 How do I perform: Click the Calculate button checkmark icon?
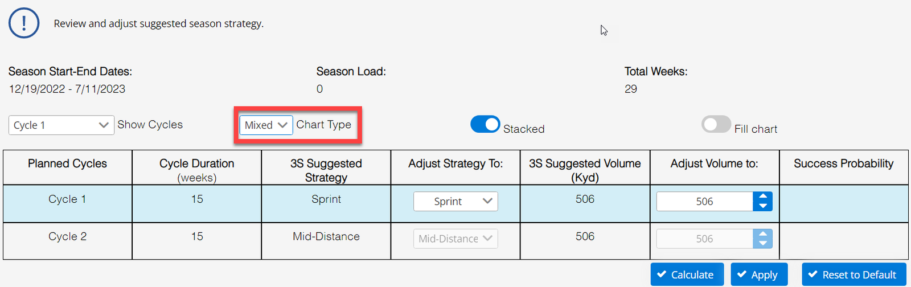[x=662, y=274]
